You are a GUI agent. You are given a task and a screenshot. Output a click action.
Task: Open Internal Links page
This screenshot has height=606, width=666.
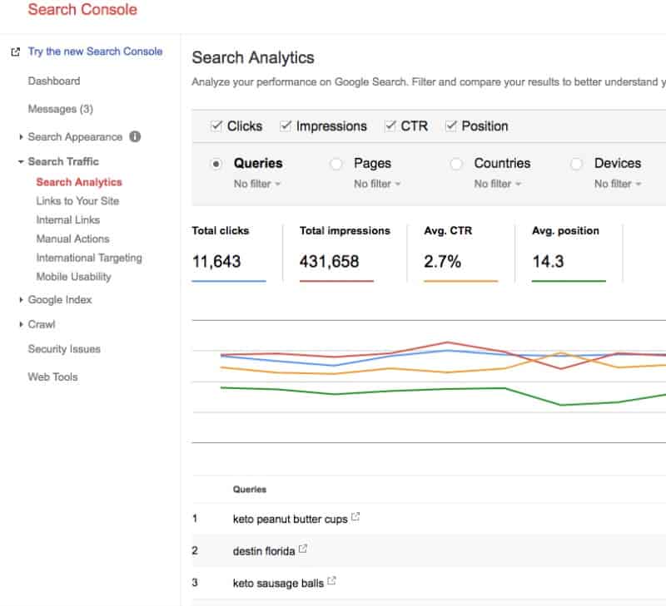(x=68, y=219)
